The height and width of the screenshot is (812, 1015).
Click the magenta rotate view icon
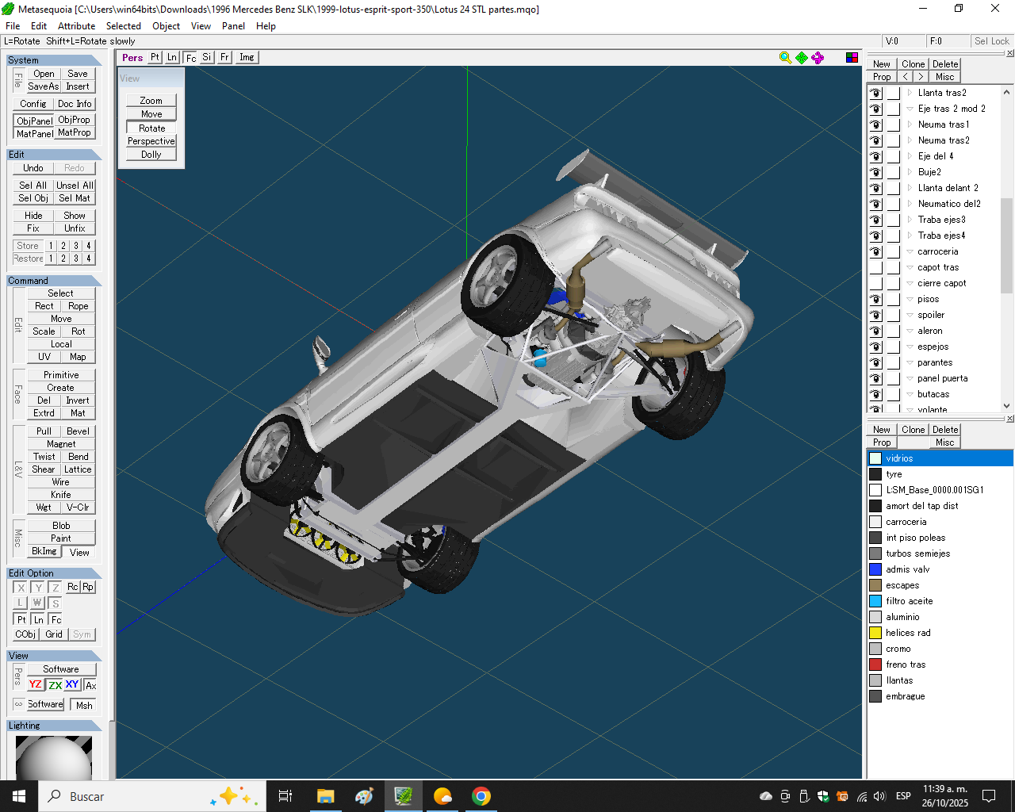tap(818, 57)
